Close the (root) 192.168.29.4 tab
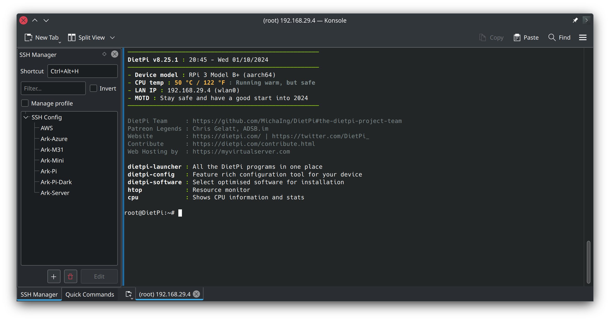This screenshot has height=321, width=610. [197, 294]
